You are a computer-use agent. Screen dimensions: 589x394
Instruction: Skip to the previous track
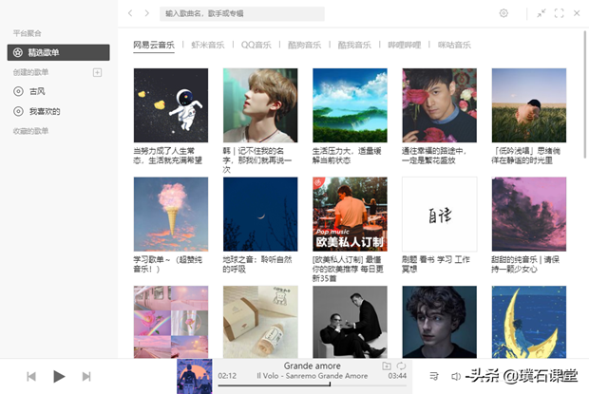31,376
